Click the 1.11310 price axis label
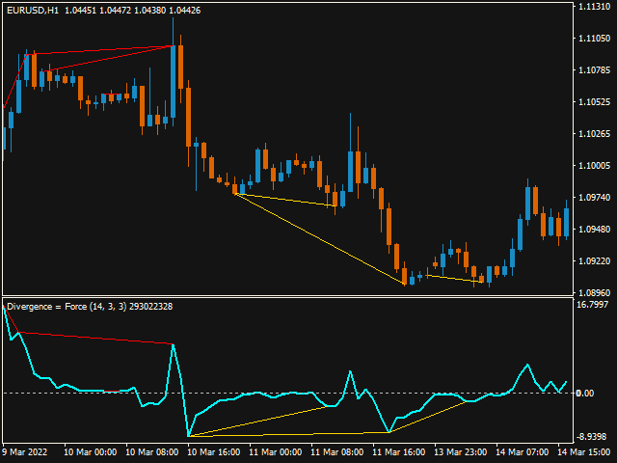The width and height of the screenshot is (617, 463). 593,7
